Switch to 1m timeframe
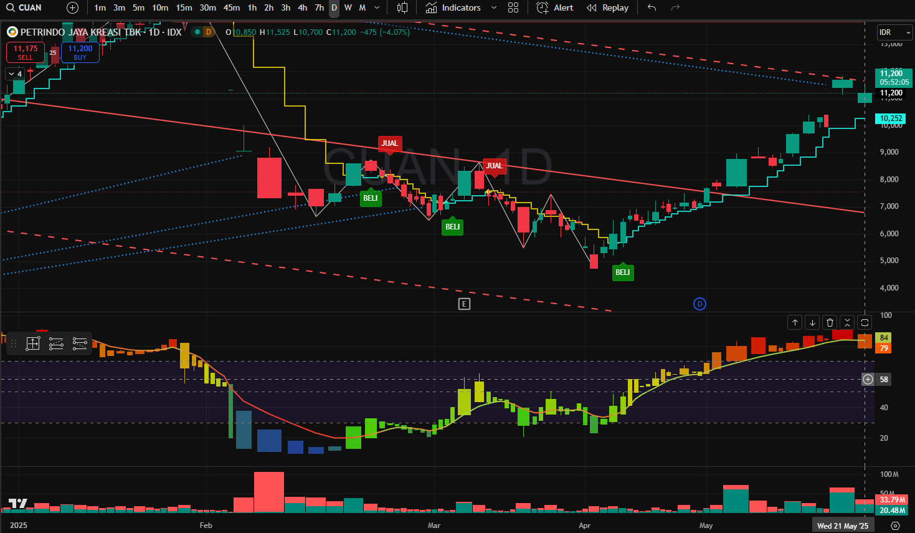The height and width of the screenshot is (533, 915). coord(100,7)
